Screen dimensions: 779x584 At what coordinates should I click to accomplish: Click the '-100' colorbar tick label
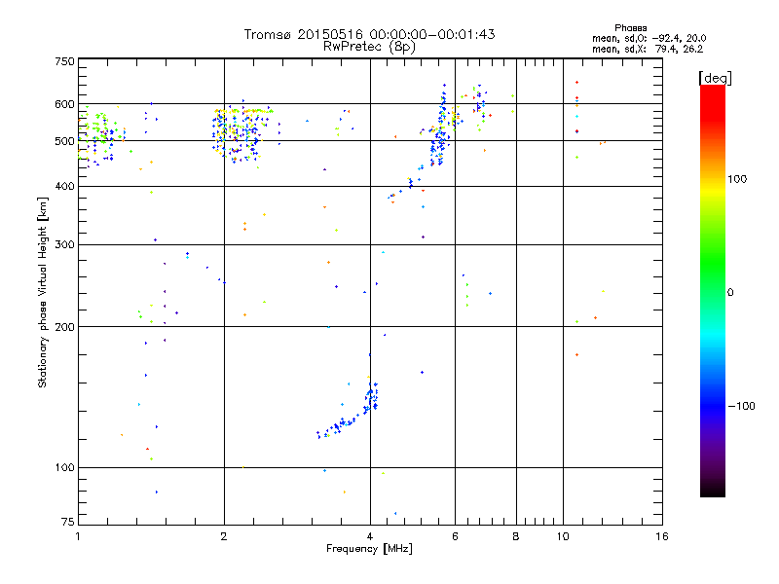click(741, 406)
